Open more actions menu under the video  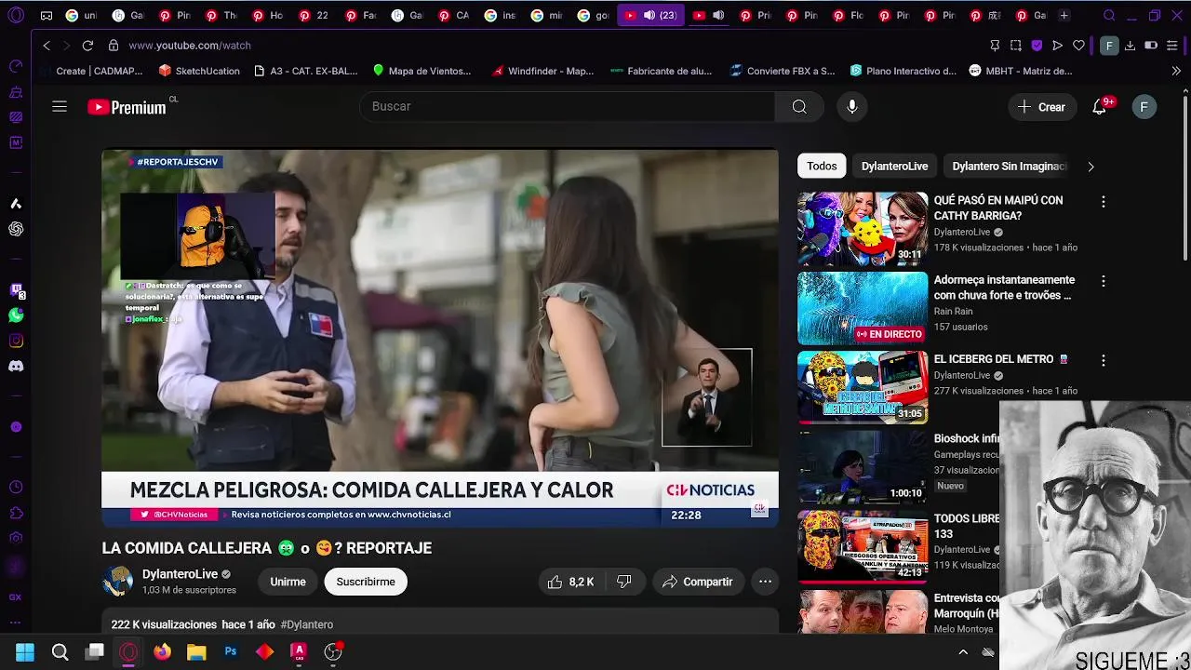click(x=765, y=582)
